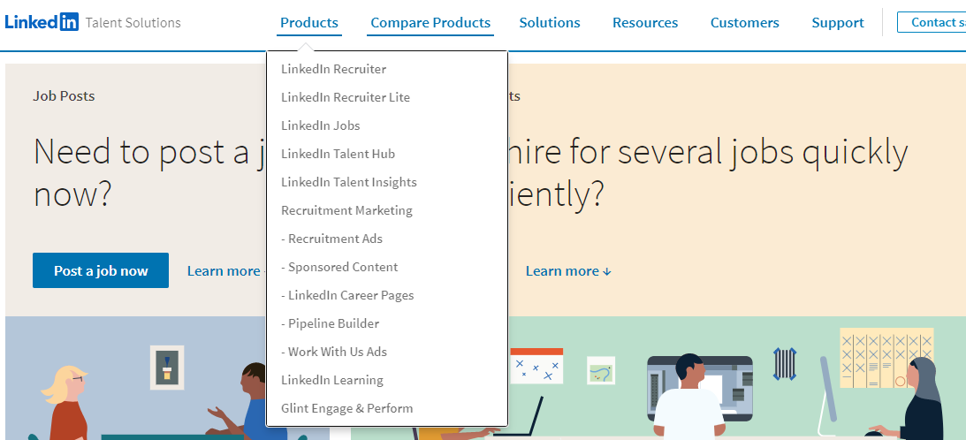The width and height of the screenshot is (966, 440).
Task: Open the Support navigation item
Action: click(838, 23)
